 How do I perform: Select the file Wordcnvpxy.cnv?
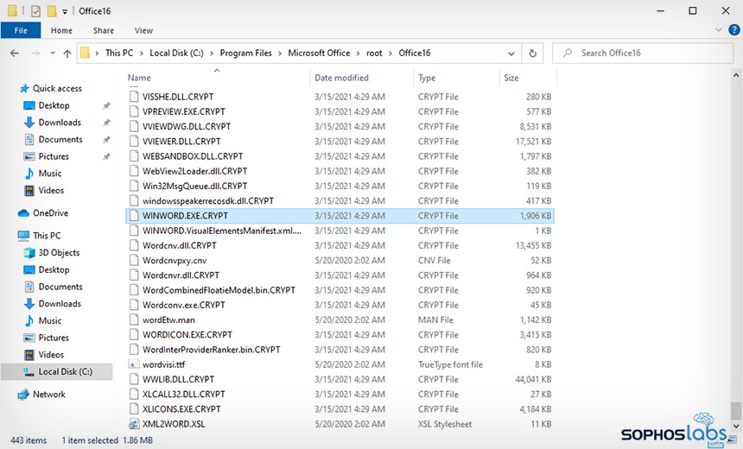[x=175, y=260]
